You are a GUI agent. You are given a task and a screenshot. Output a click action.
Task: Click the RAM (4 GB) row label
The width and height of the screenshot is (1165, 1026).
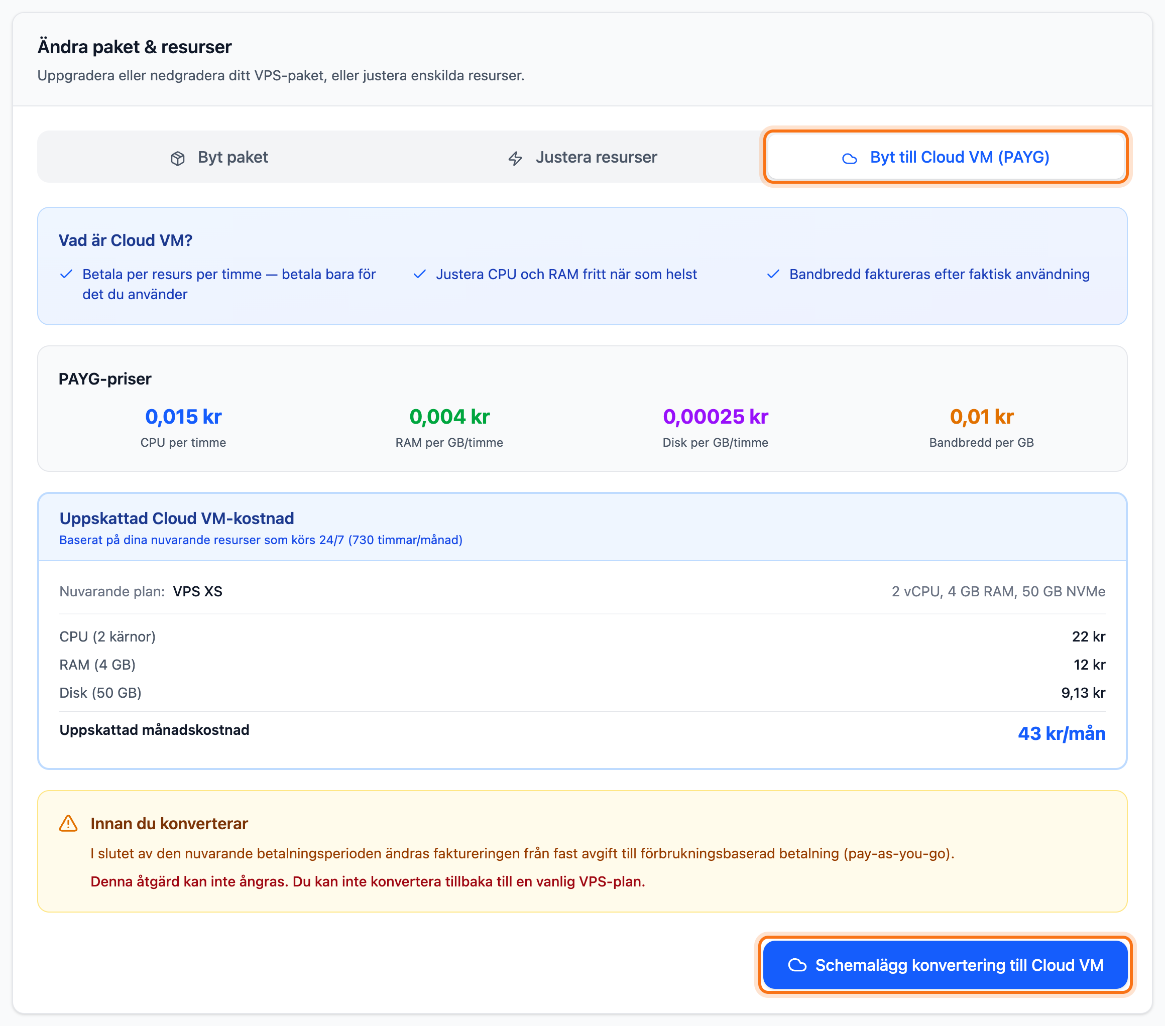click(x=97, y=665)
